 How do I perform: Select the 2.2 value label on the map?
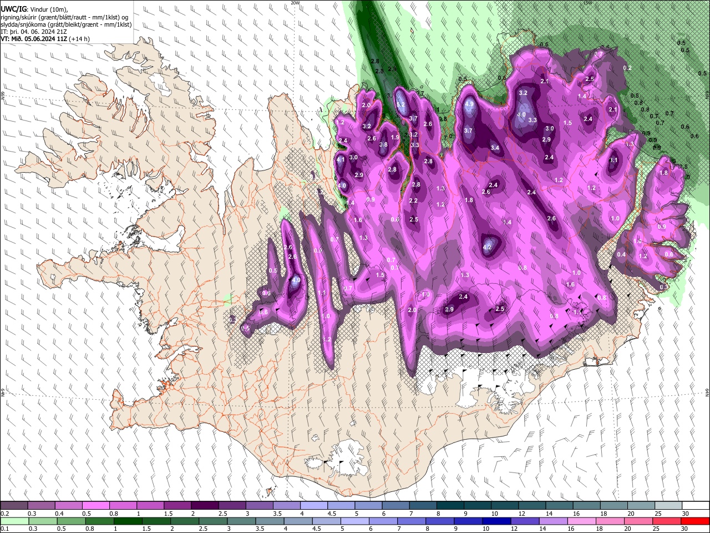(413, 201)
